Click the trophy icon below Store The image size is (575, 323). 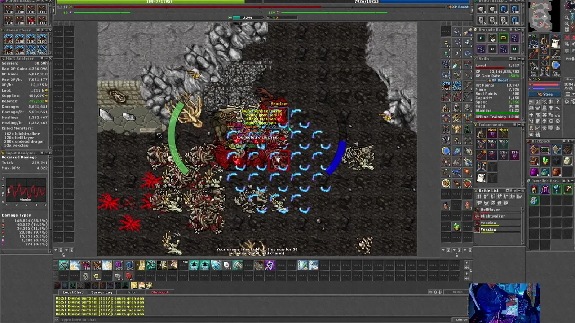(551, 108)
